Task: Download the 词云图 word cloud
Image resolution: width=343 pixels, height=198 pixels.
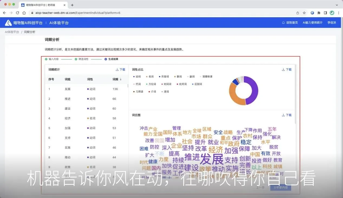Action: coord(287,115)
